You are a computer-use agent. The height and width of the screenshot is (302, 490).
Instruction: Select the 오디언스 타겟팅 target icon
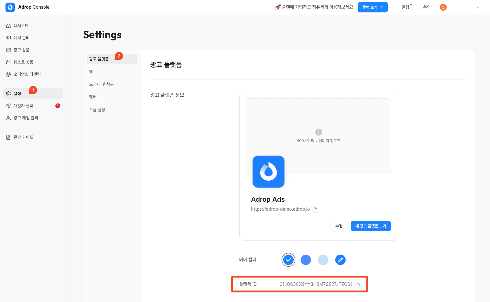point(8,74)
